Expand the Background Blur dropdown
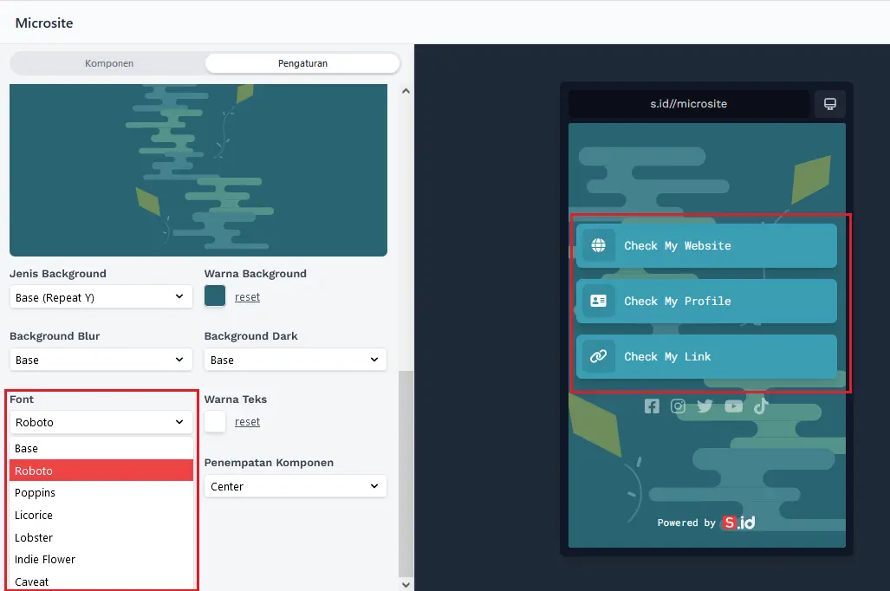 pyautogui.click(x=101, y=360)
